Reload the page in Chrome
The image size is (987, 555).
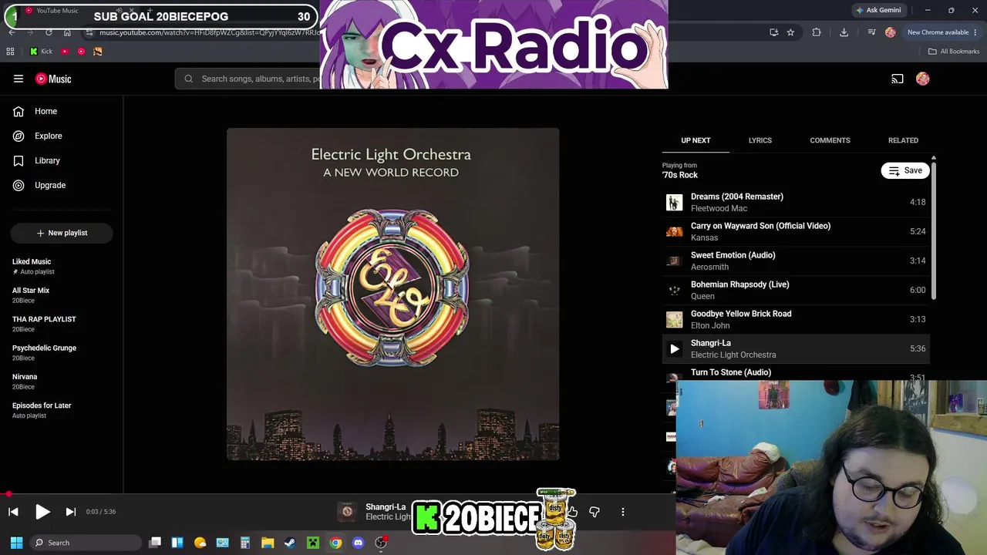49,32
